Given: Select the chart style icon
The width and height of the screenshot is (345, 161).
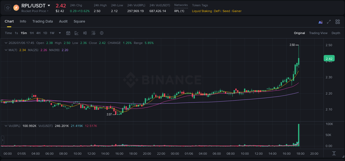Looking at the screenshot, I should tap(76, 33).
